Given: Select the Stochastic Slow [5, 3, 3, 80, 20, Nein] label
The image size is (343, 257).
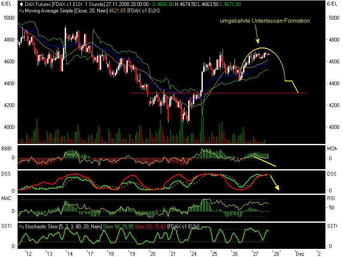Looking at the screenshot, I should pyautogui.click(x=63, y=227).
